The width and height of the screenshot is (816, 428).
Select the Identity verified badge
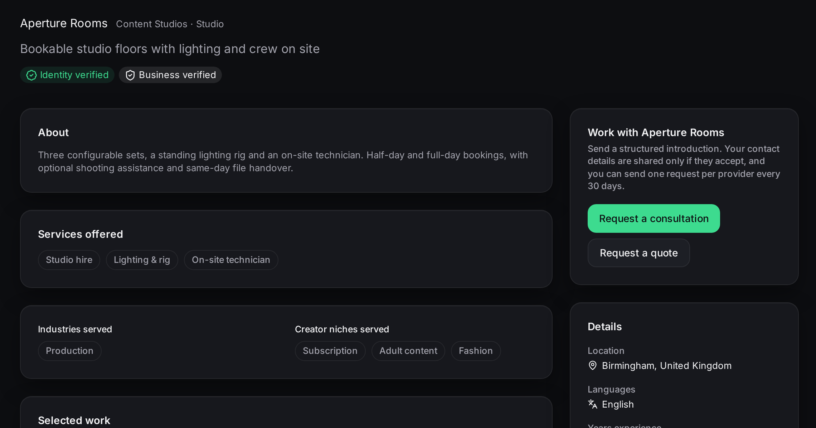point(67,75)
